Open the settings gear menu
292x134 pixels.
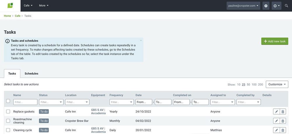(276, 6)
